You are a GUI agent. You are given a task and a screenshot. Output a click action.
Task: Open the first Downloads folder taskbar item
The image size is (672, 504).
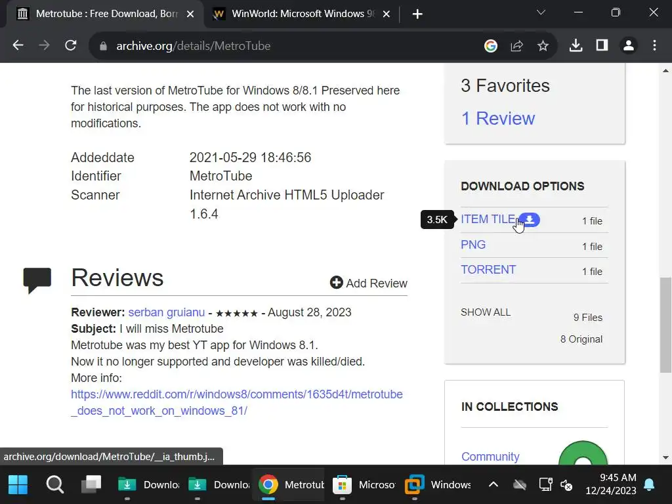pos(148,485)
